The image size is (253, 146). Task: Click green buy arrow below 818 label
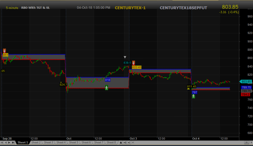(x=107, y=88)
